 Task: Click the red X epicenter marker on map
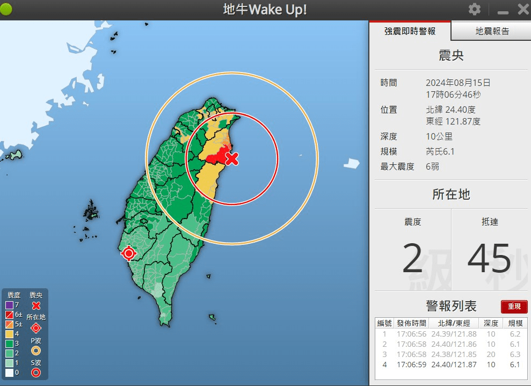pos(232,158)
